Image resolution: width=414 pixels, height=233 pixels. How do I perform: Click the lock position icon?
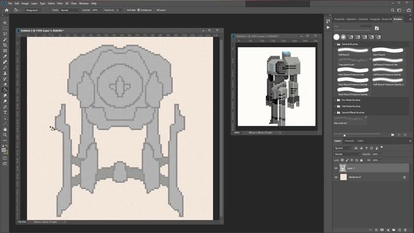[352, 160]
